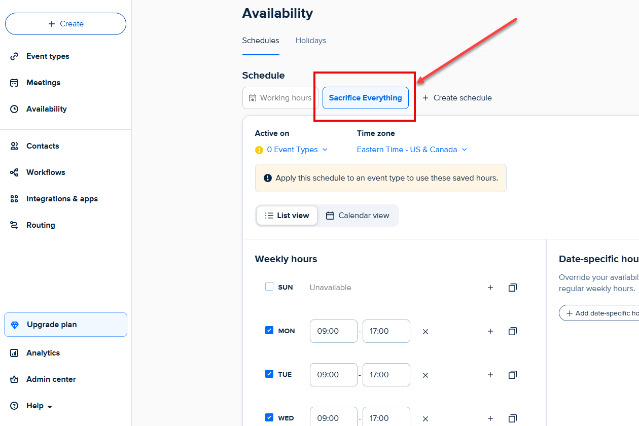Copy Monday's times to other days

point(512,331)
